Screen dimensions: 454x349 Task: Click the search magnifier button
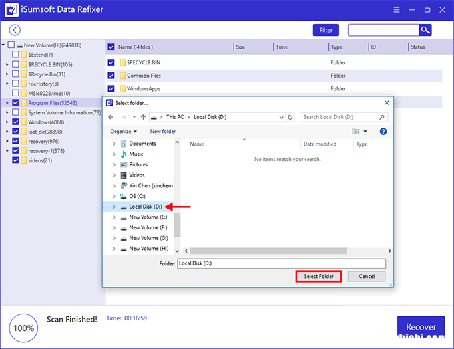[425, 30]
